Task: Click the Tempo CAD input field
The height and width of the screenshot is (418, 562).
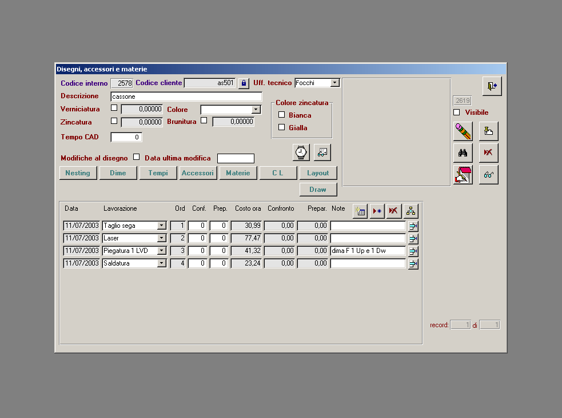Action: click(x=126, y=137)
